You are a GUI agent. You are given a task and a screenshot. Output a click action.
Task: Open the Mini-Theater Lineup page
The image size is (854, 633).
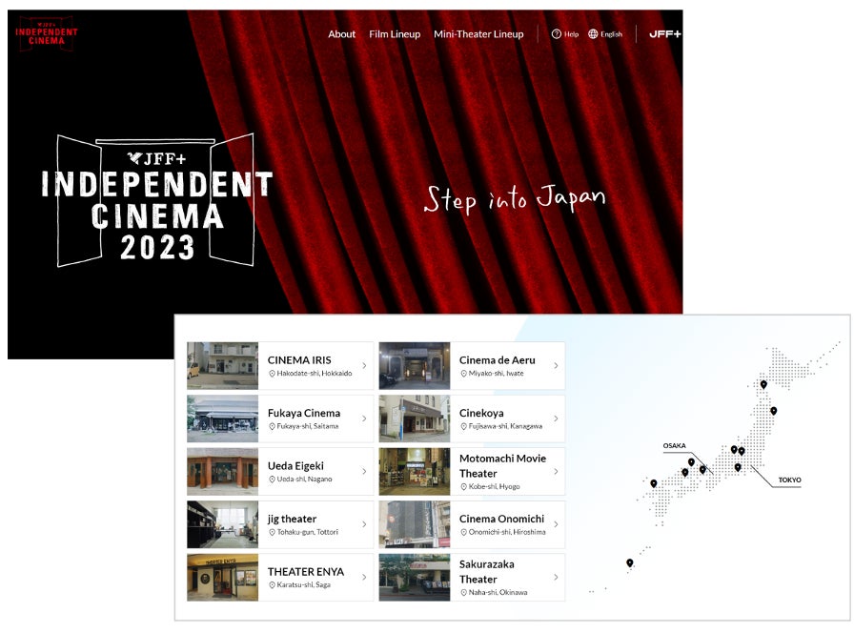(x=478, y=33)
